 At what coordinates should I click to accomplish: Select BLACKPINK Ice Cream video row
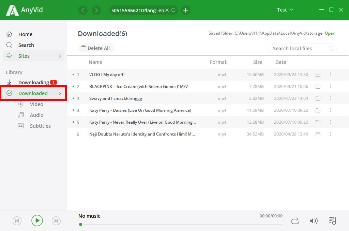tap(208, 87)
